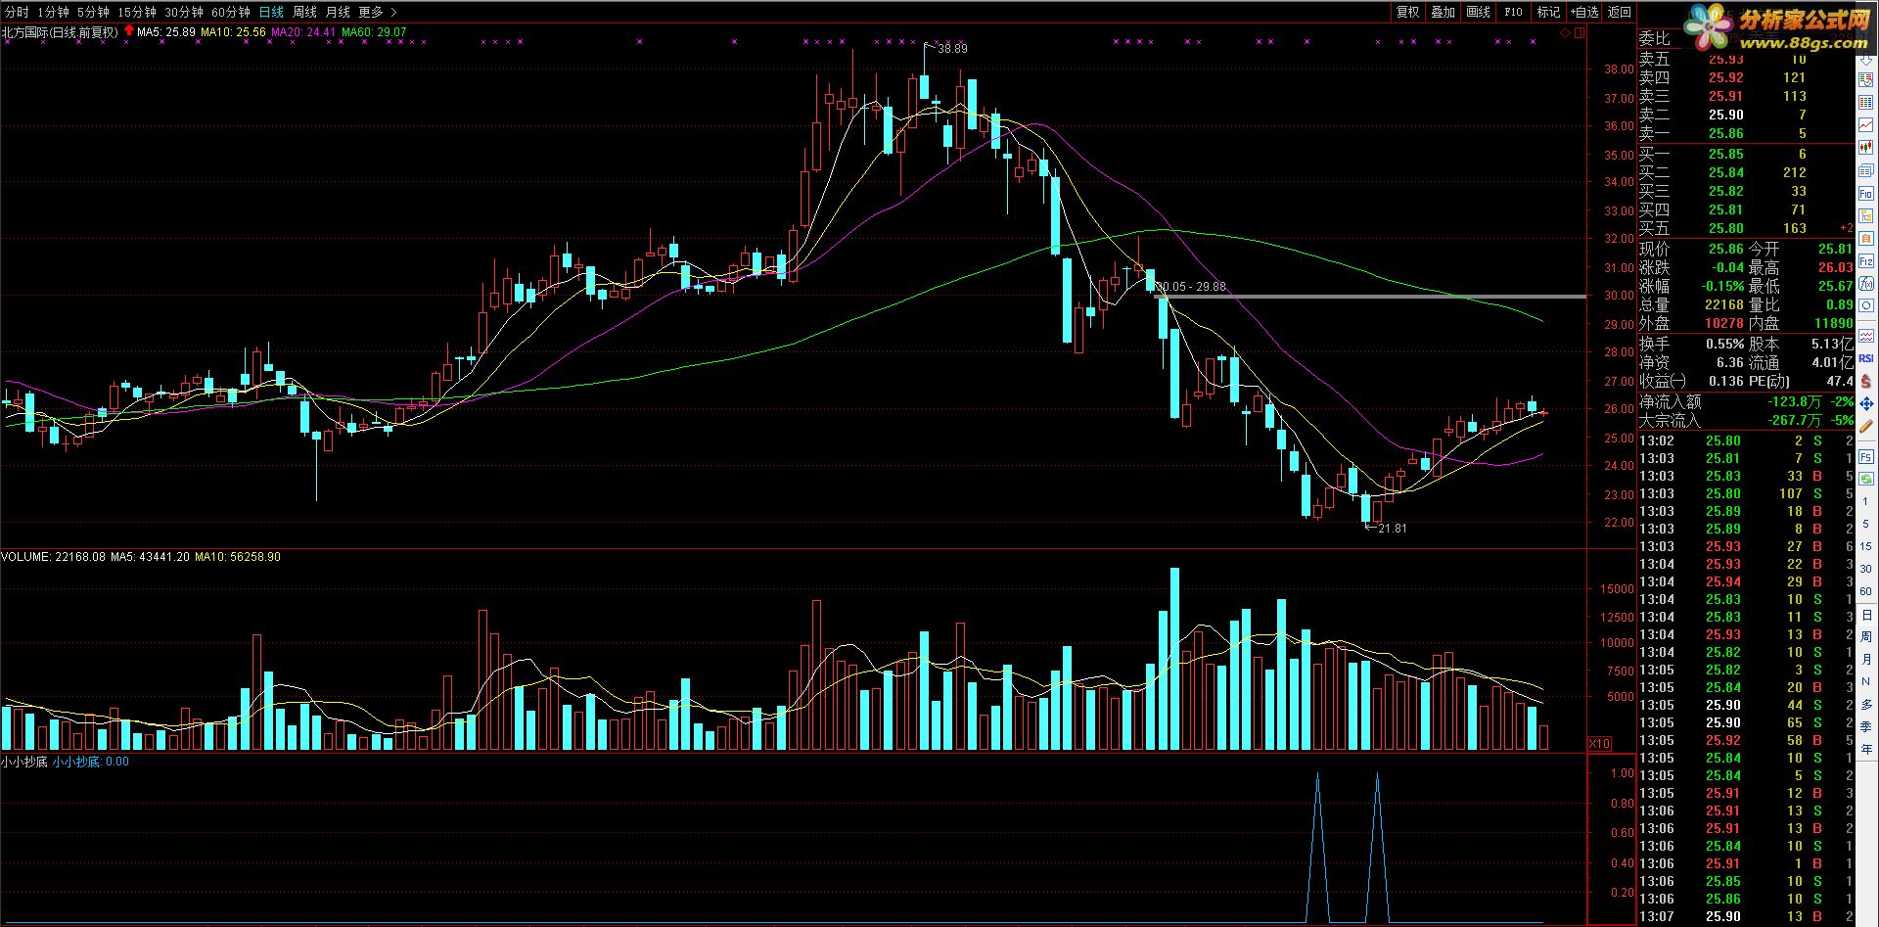Select the 60分钟 period tab
Screen dimensions: 1879x927
click(x=230, y=12)
